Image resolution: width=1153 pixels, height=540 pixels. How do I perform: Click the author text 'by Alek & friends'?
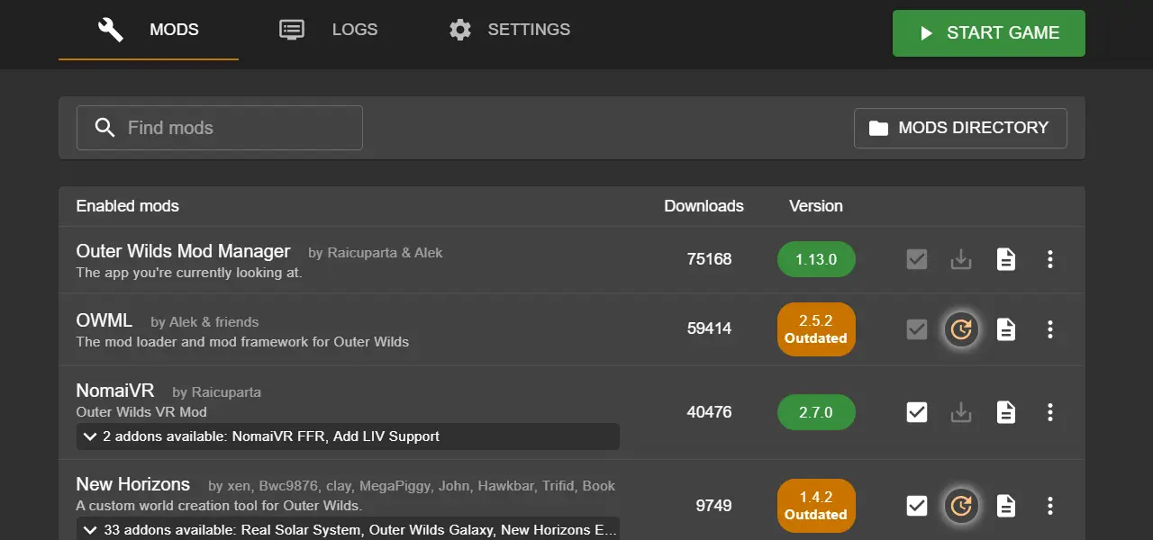point(204,322)
